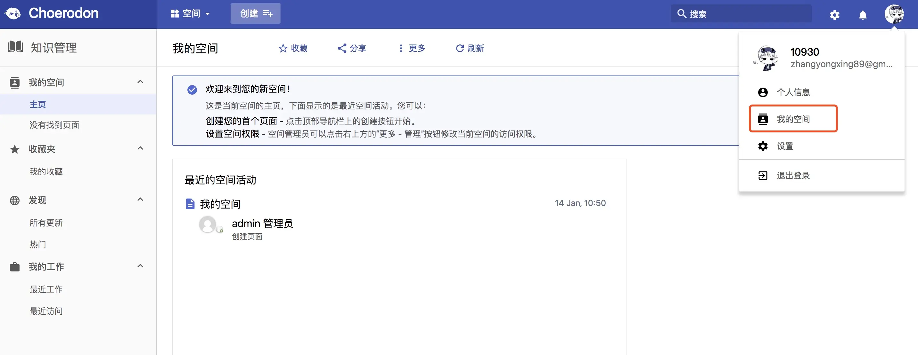Click the 创建 button
Image resolution: width=918 pixels, height=355 pixels.
pyautogui.click(x=256, y=14)
